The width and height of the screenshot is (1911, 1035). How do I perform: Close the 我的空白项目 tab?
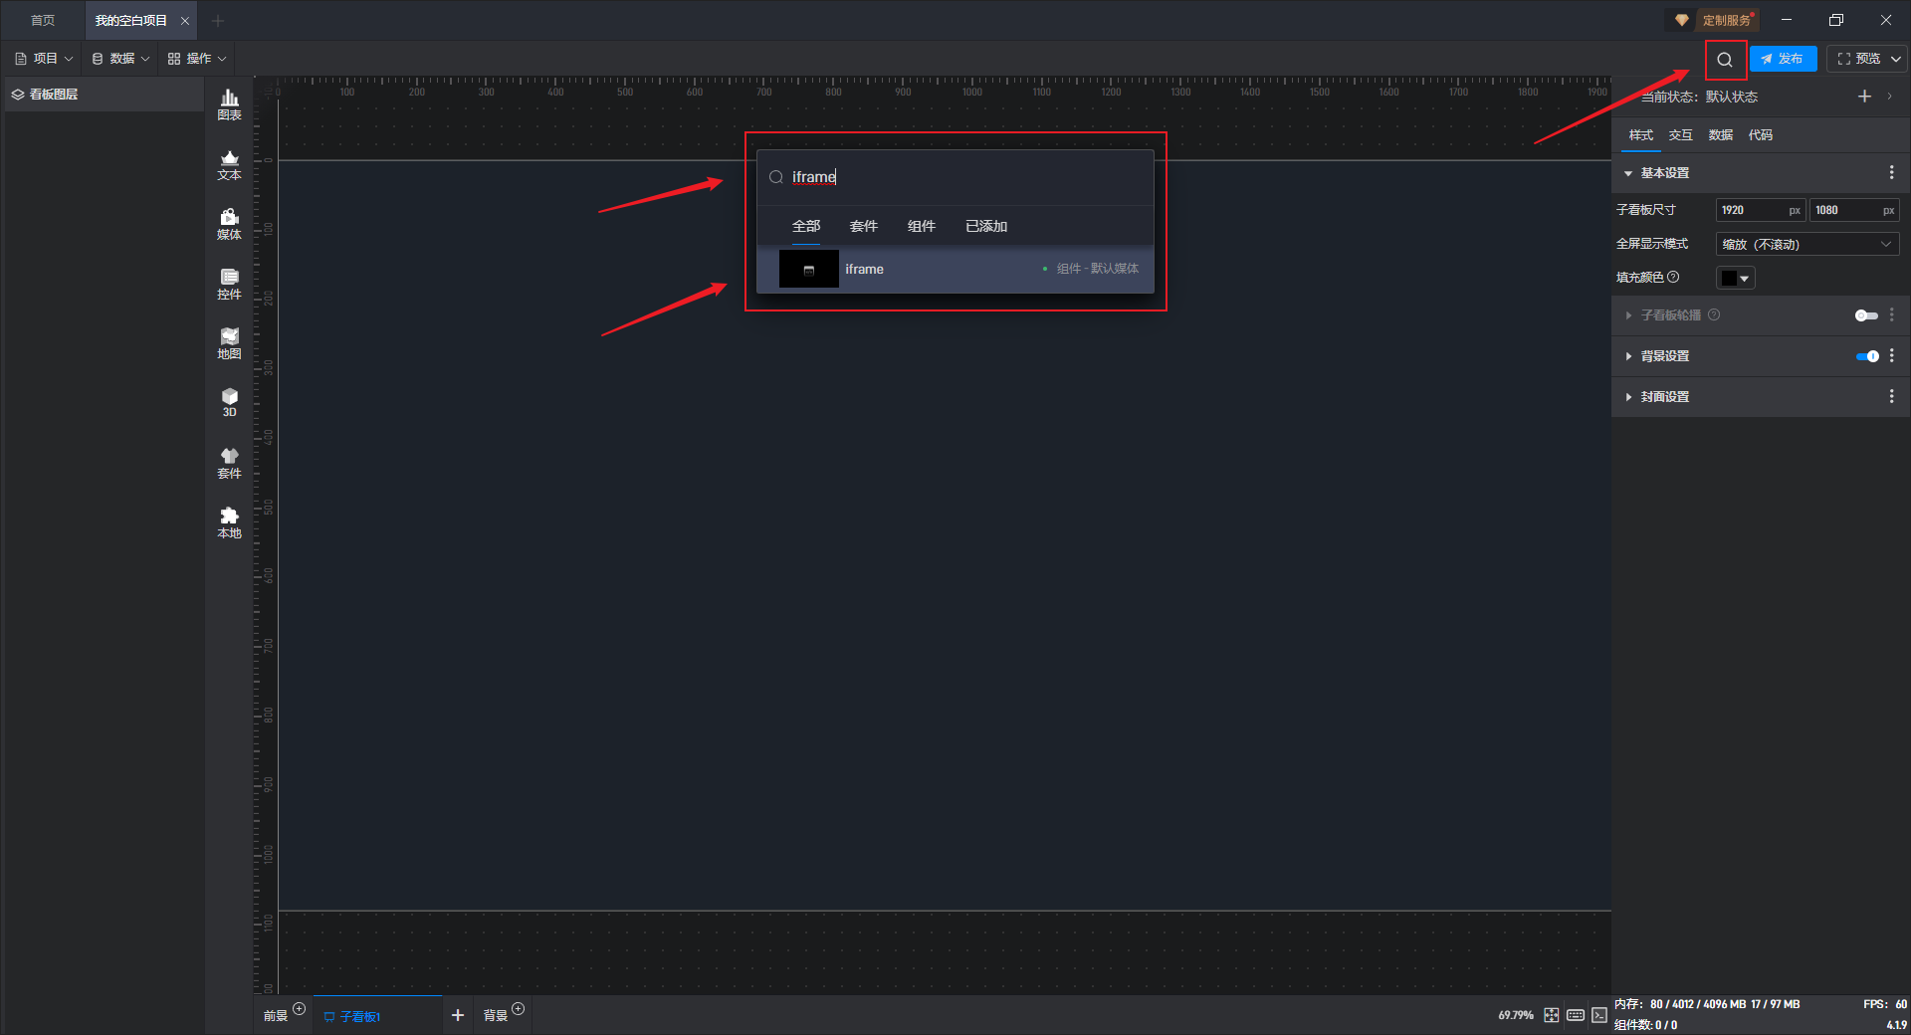coord(185,21)
